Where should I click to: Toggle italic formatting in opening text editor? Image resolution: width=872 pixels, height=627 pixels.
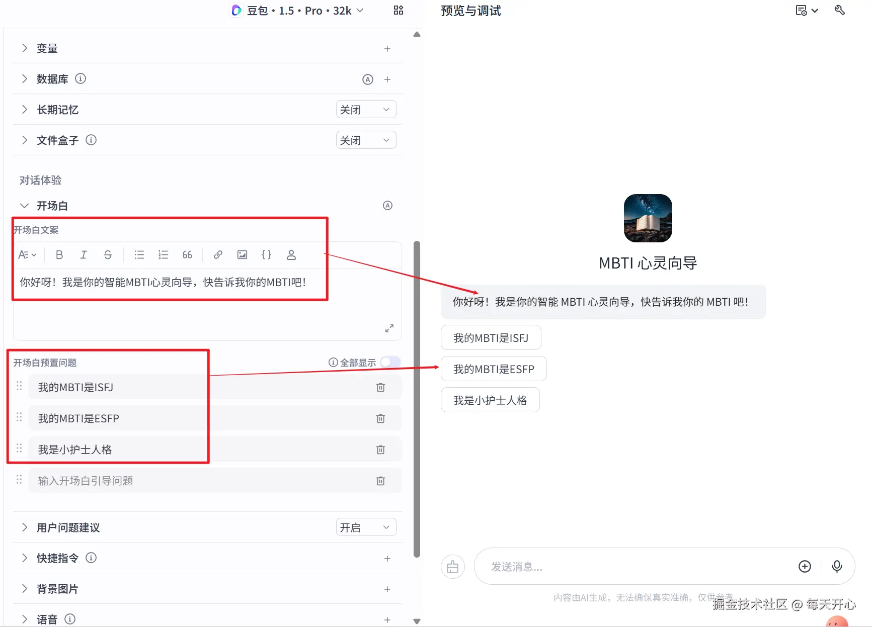click(84, 255)
